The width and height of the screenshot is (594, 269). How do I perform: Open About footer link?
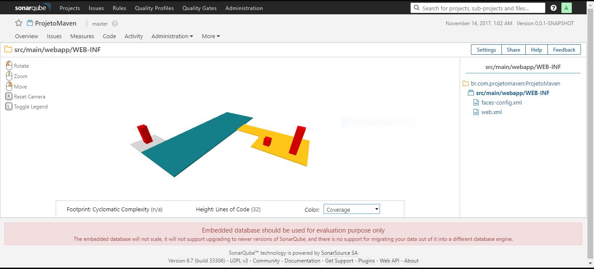411,261
